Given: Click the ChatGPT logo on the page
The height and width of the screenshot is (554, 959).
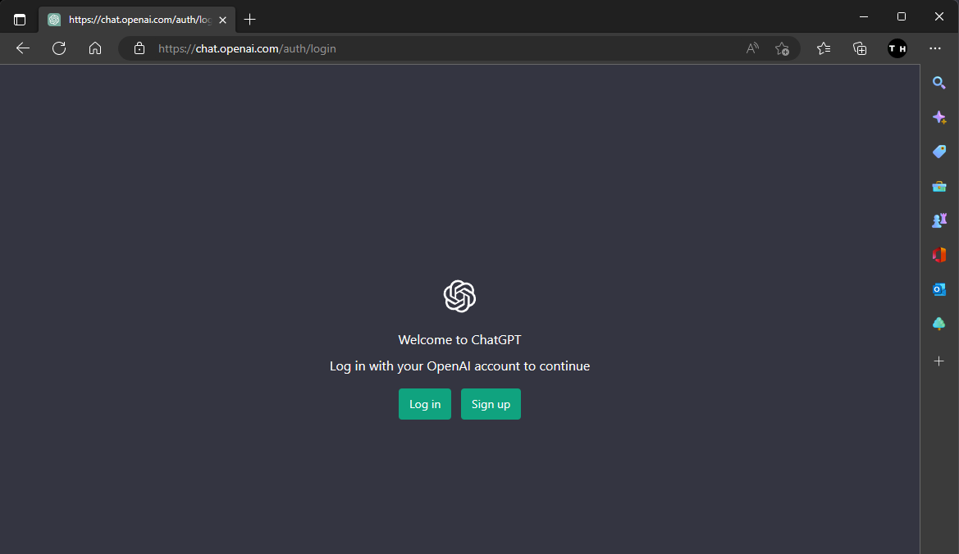Looking at the screenshot, I should click(459, 296).
